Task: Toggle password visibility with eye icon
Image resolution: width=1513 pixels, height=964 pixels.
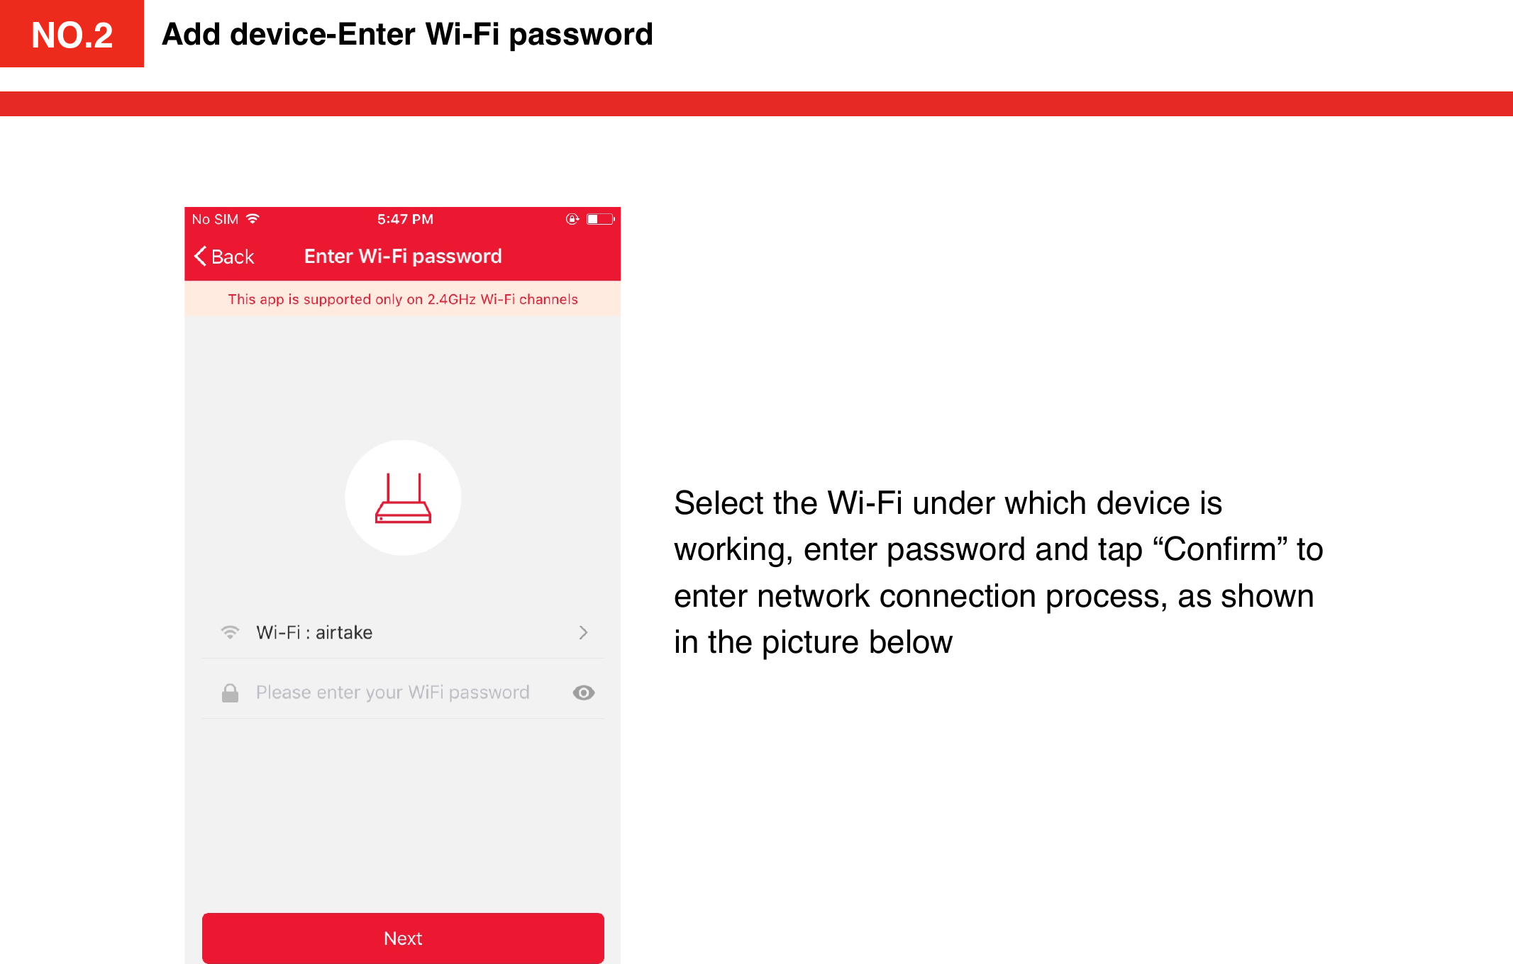Action: (x=582, y=691)
